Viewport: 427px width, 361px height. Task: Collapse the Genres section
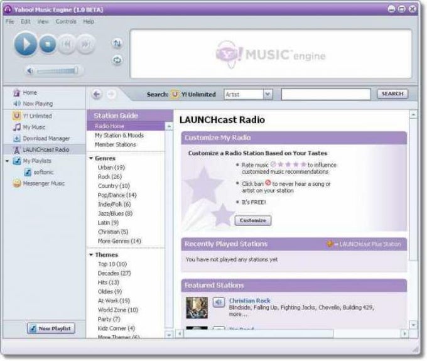[91, 158]
